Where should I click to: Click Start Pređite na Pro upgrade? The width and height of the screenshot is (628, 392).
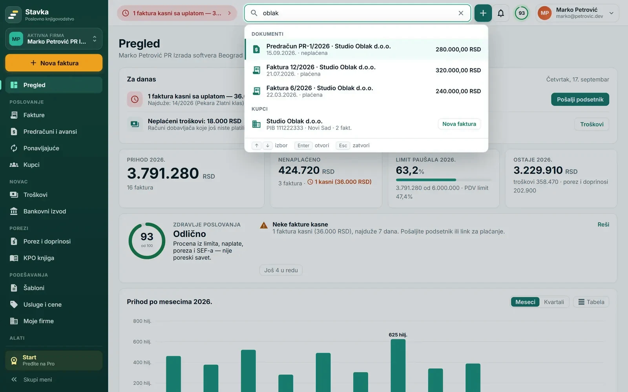click(x=54, y=360)
